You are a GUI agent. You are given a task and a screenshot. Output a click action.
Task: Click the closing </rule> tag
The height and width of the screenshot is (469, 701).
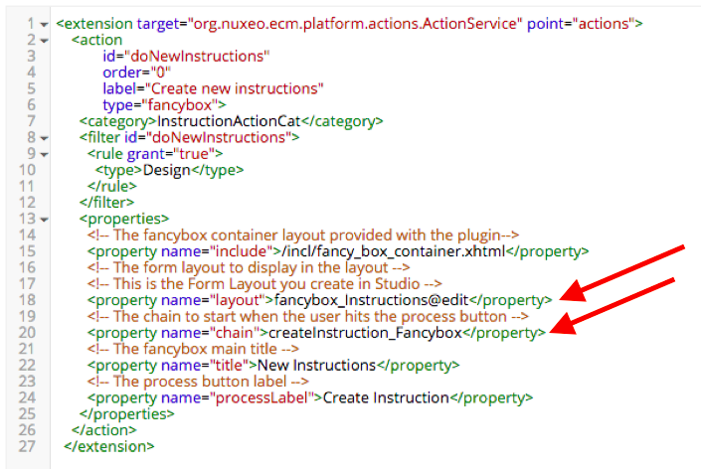(x=111, y=186)
